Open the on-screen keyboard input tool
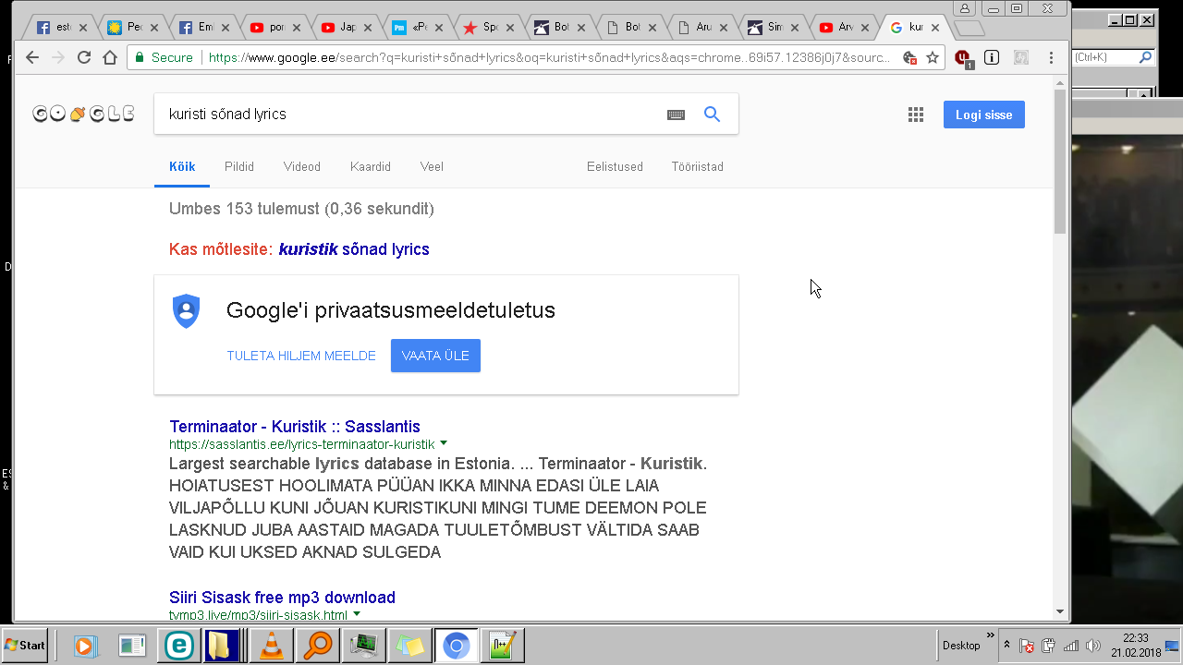This screenshot has width=1183, height=665. [676, 115]
